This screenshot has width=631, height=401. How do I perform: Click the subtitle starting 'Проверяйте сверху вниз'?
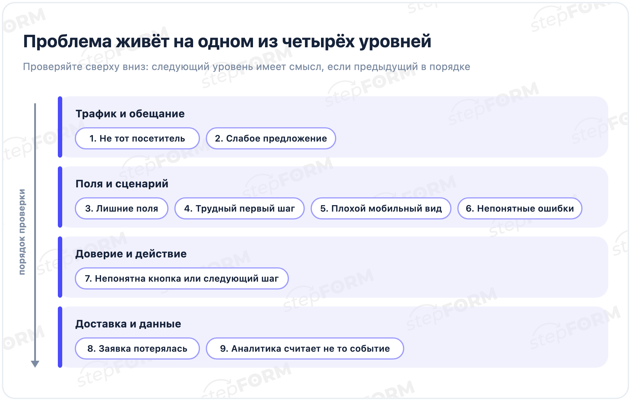click(247, 67)
